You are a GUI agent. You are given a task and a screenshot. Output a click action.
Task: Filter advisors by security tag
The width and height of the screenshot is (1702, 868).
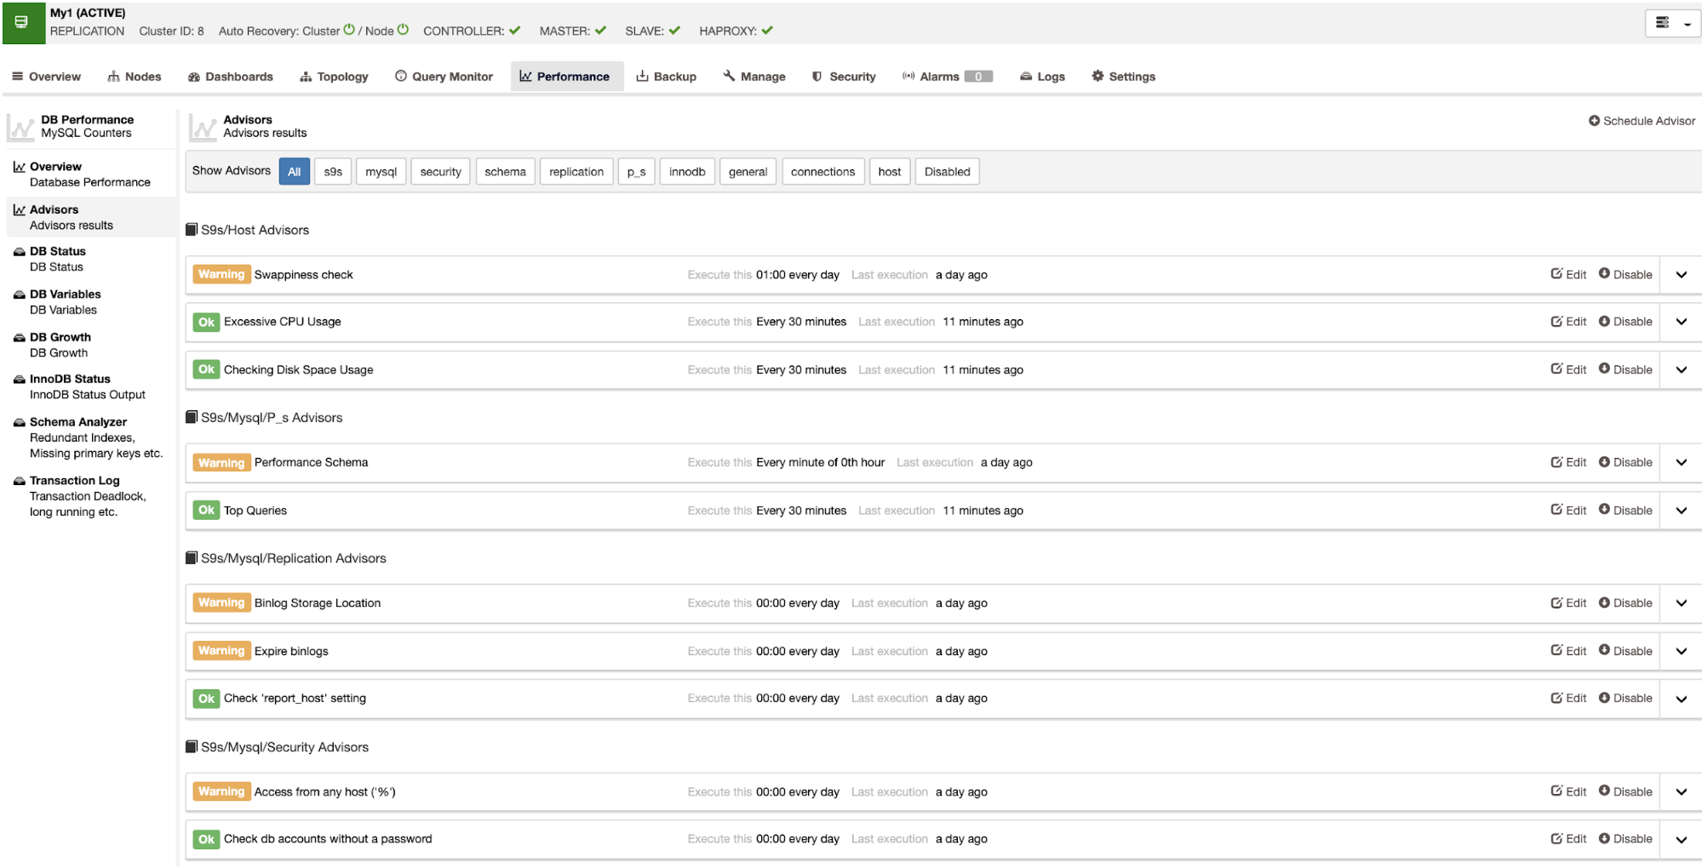[x=440, y=172]
